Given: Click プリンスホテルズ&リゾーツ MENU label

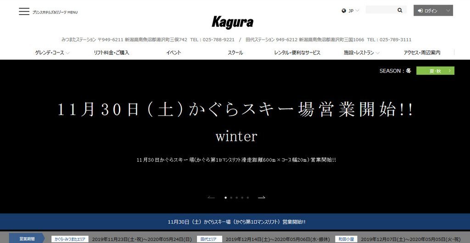Looking at the screenshot, I should 55,12.
